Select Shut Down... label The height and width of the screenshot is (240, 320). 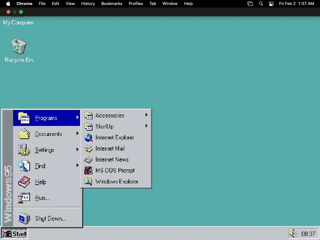click(50, 218)
